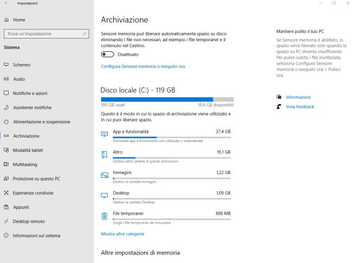Enable the Sensore memoria toggle

click(x=108, y=54)
